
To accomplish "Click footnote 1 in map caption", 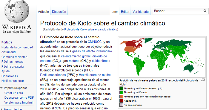I will (127, 83).
